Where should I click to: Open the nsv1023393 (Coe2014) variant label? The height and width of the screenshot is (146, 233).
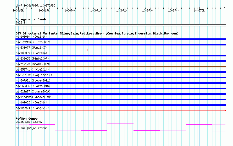click(31, 53)
